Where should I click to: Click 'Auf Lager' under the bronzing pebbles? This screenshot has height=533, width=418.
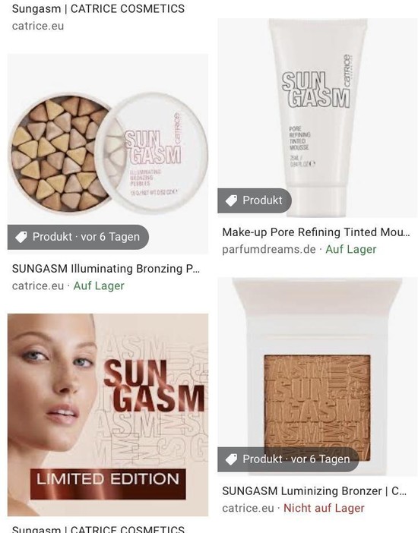pos(99,286)
